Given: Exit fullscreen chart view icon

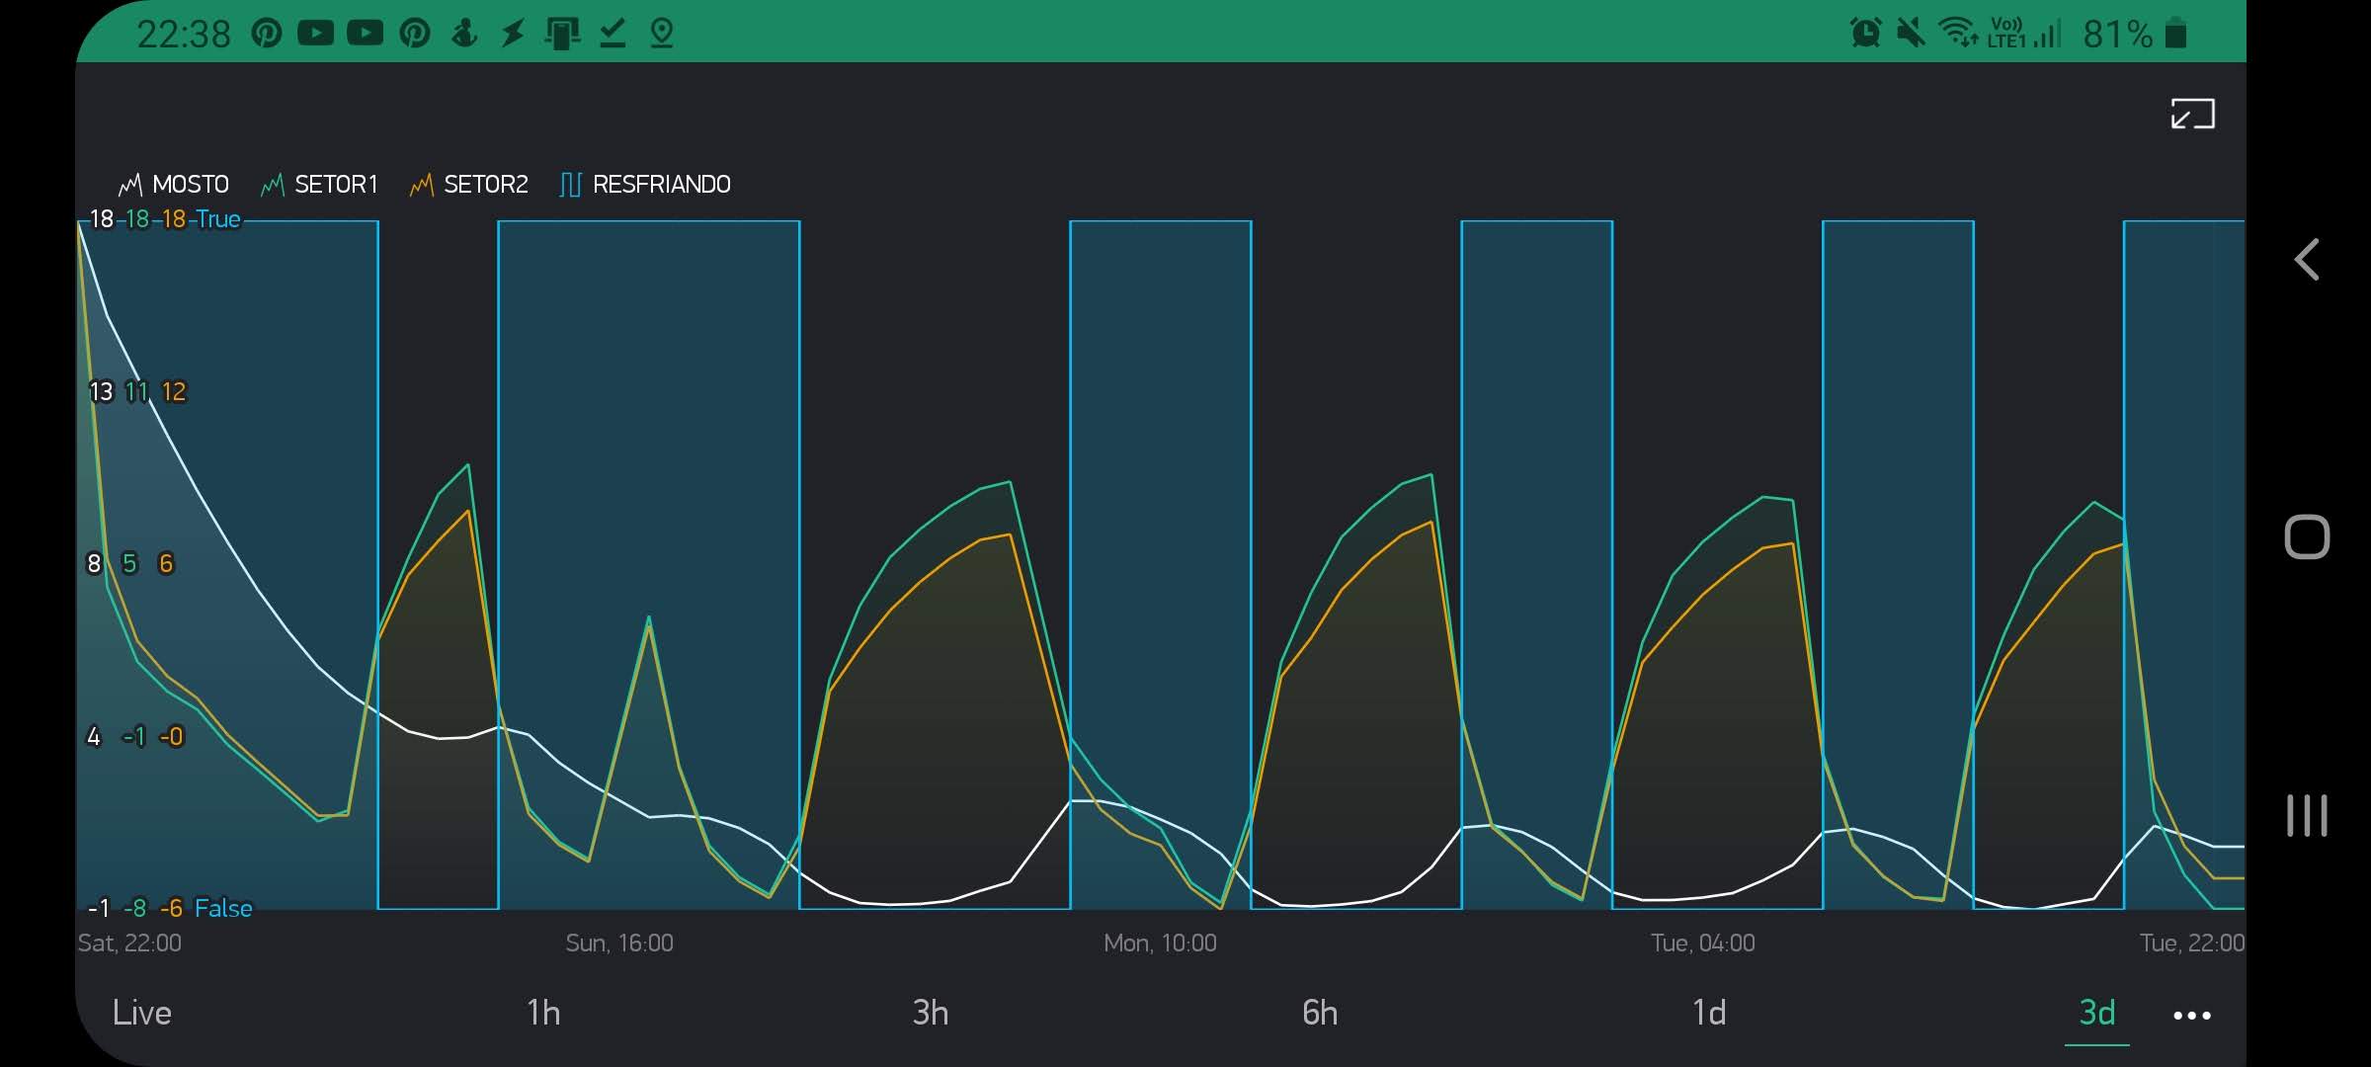Looking at the screenshot, I should coord(2192,115).
